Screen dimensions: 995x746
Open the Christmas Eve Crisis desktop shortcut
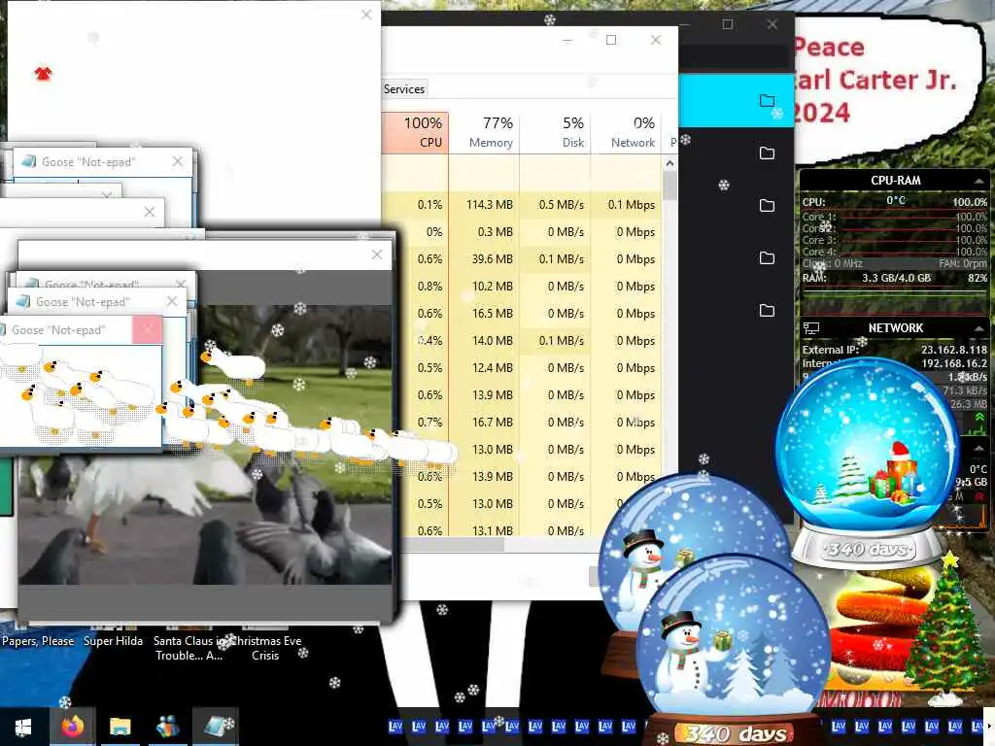pos(265,648)
